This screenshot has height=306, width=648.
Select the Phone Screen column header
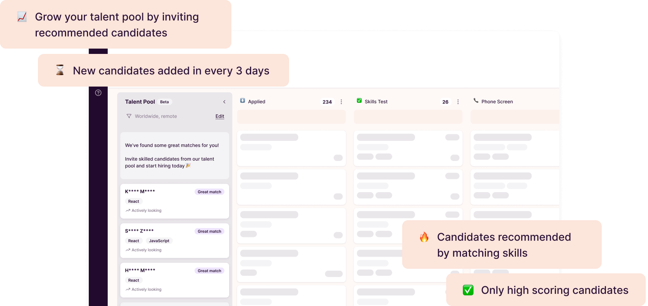pyautogui.click(x=497, y=102)
